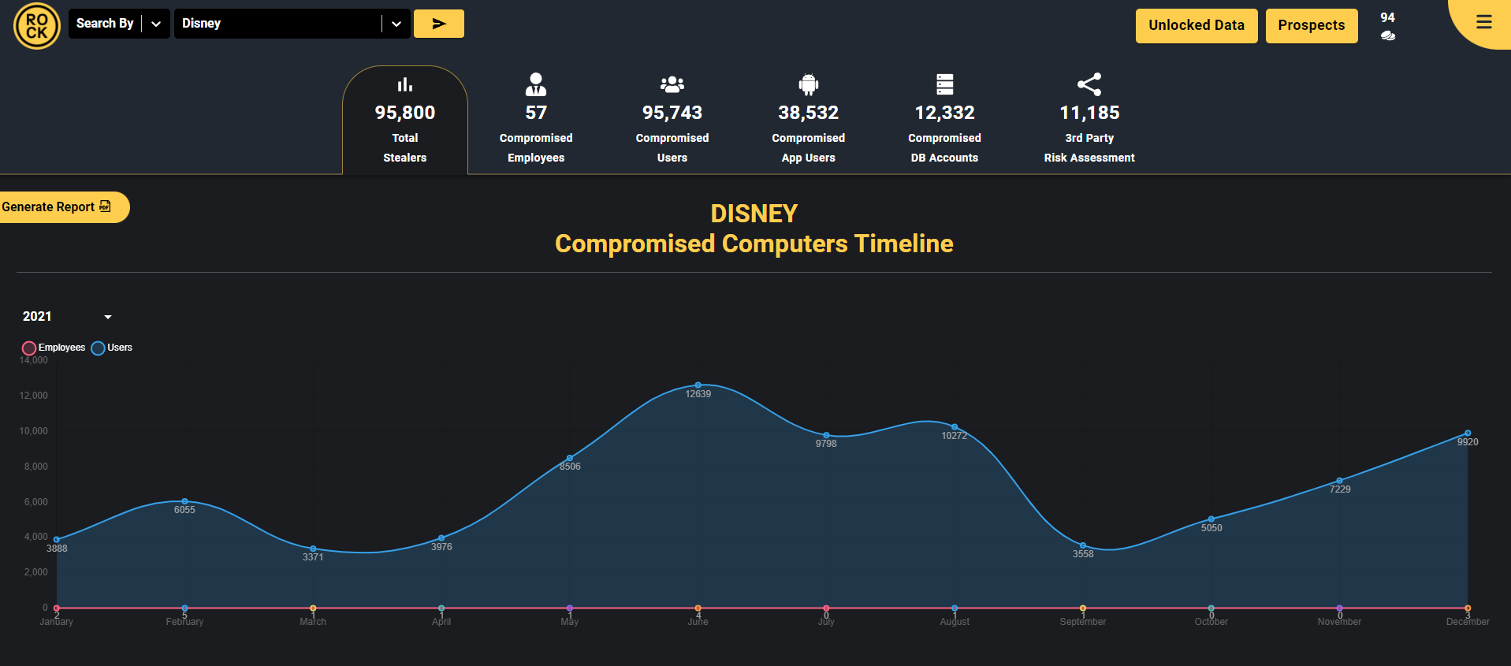Open the 2021 year dropdown

click(x=67, y=317)
